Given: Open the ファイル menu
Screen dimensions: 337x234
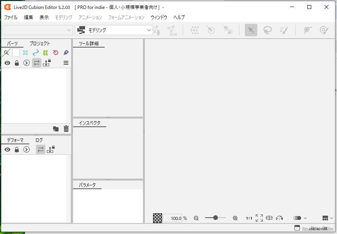Looking at the screenshot, I should [x=11, y=18].
